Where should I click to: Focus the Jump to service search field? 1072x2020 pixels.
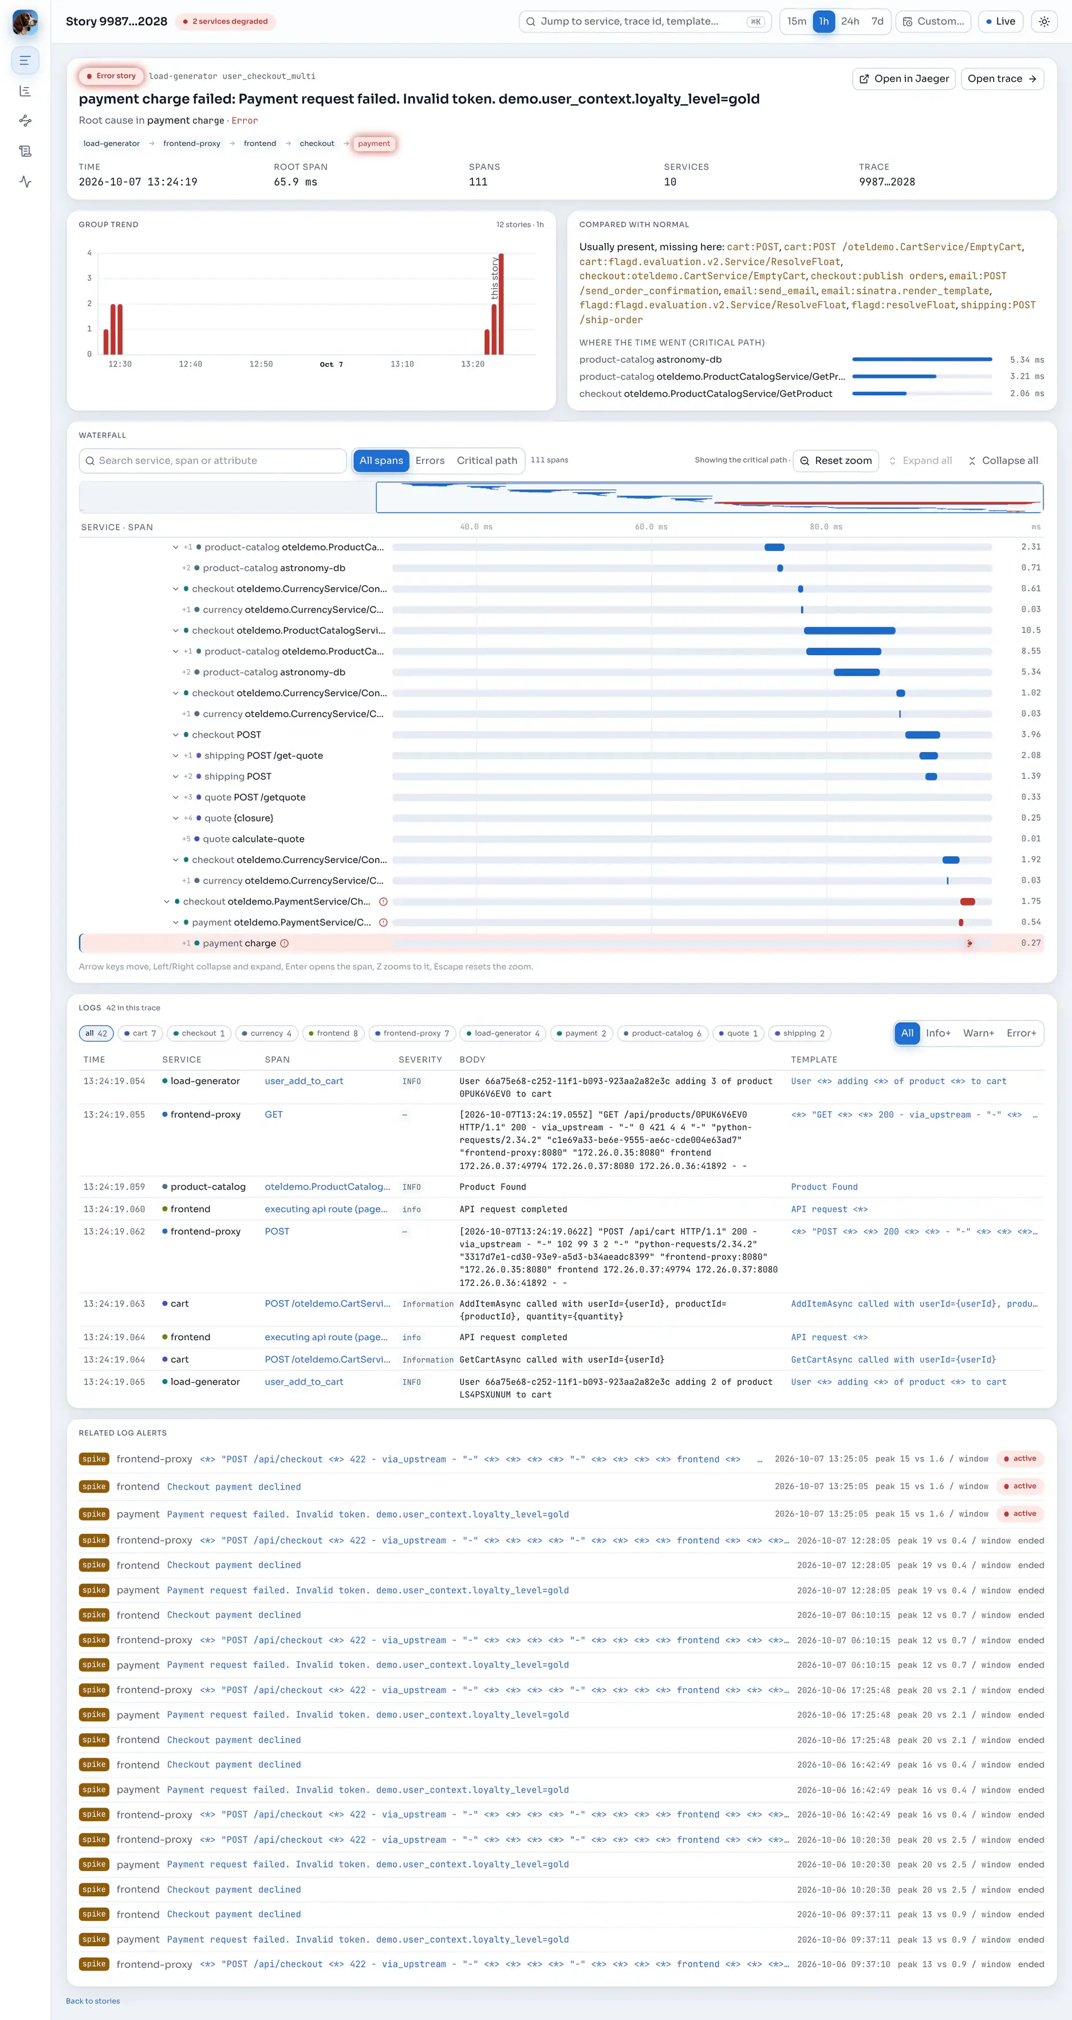click(645, 22)
